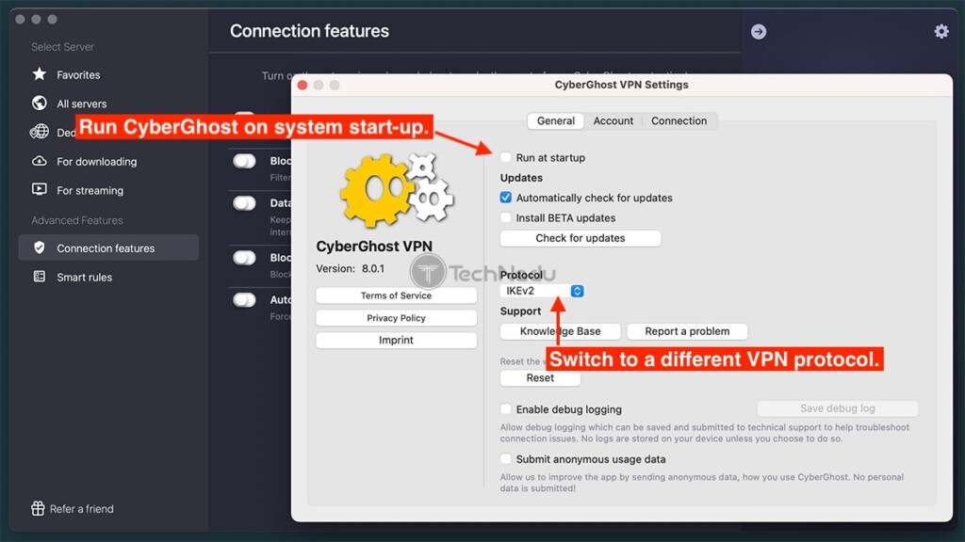Viewport: 965px width, 542px height.
Task: Click the Connection features shield icon
Action: pyautogui.click(x=40, y=247)
